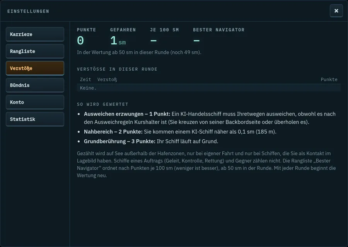Show the Statistik tab
The width and height of the screenshot is (348, 247).
point(35,119)
